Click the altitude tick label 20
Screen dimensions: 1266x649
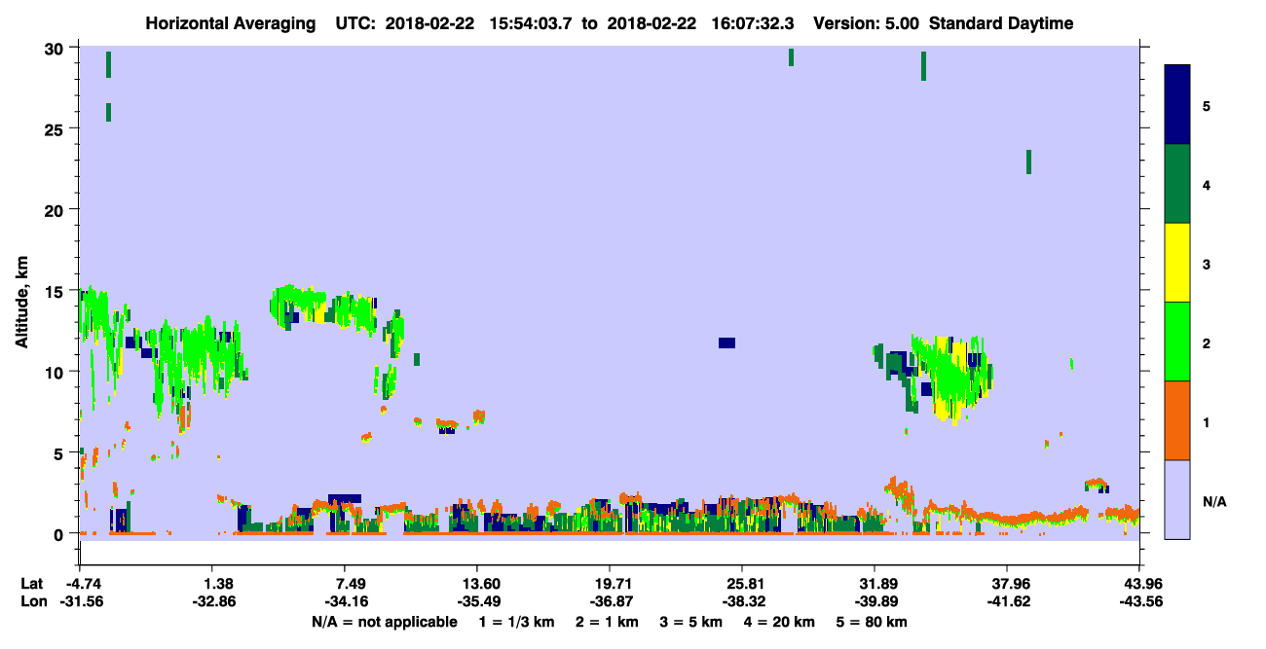point(56,210)
